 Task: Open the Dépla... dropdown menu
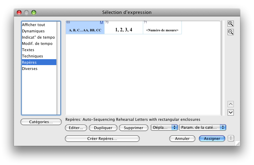click(164, 128)
